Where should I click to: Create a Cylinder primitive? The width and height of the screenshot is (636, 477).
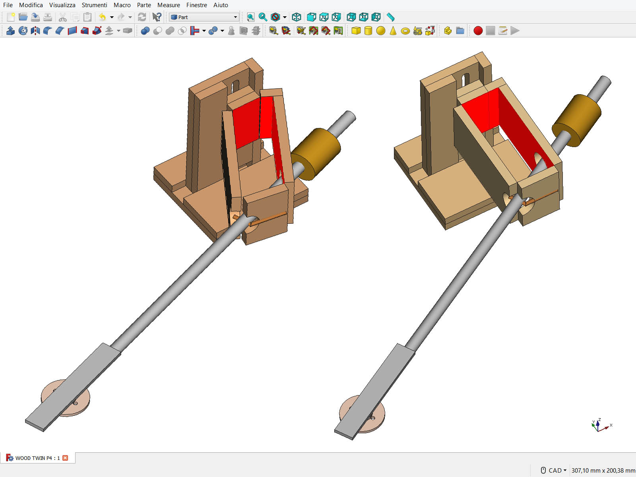[x=368, y=31]
